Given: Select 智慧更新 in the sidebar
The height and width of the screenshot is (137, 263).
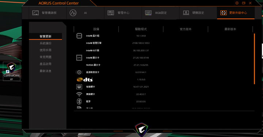Looking at the screenshot, I should point(45,36).
